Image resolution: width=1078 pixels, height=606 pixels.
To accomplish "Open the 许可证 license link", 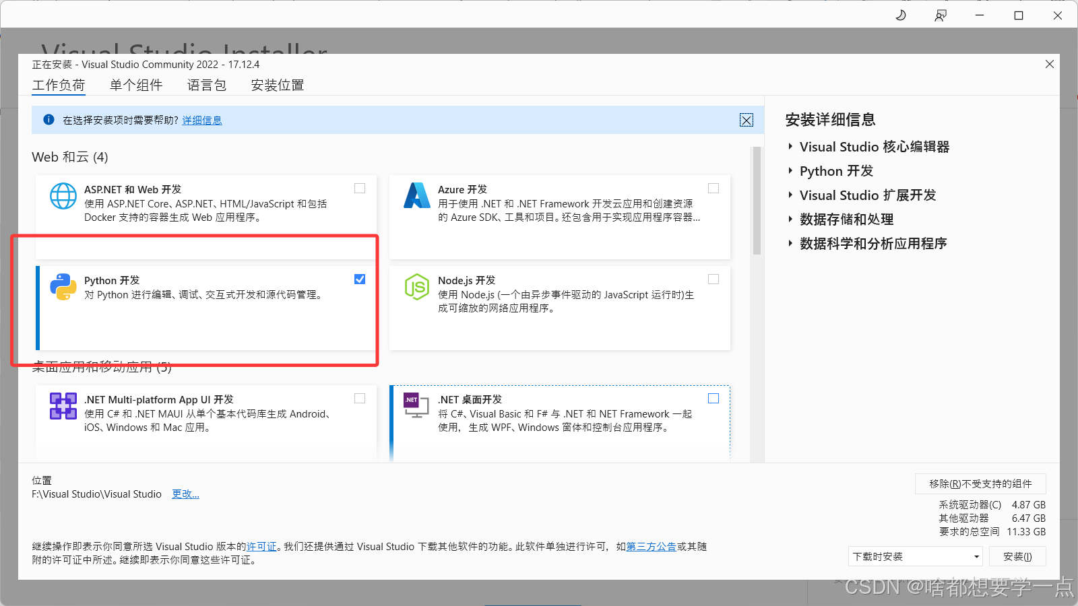I will [x=261, y=547].
